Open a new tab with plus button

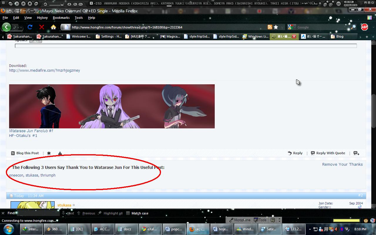coord(367,36)
